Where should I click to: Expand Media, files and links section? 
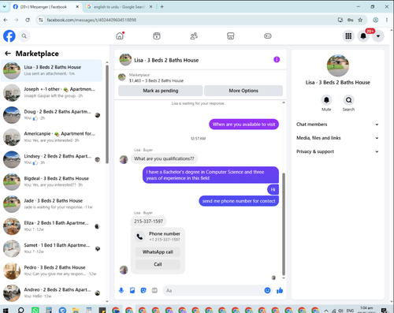coord(337,138)
